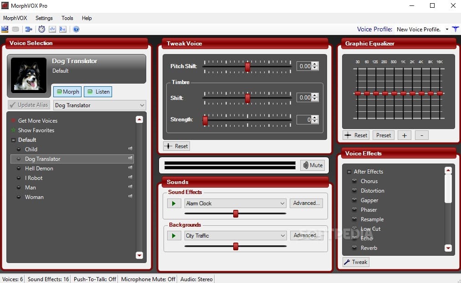Click the equalizer minus button

pyautogui.click(x=422, y=135)
